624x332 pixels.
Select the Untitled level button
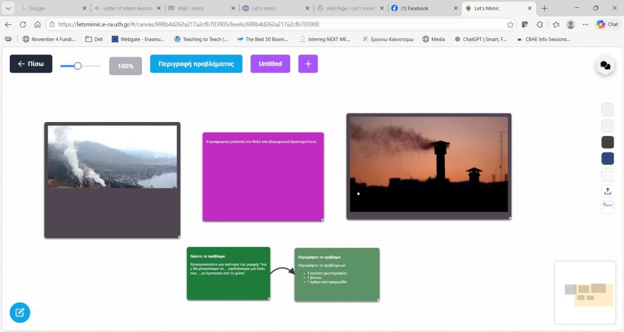point(270,64)
